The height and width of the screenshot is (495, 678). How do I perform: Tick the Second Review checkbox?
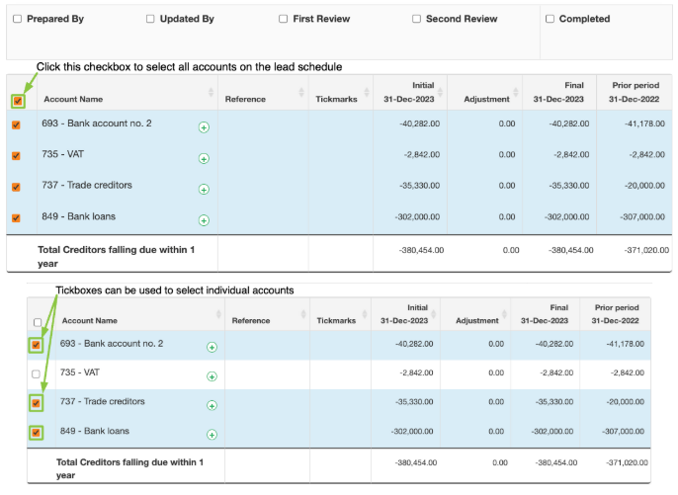pyautogui.click(x=416, y=19)
